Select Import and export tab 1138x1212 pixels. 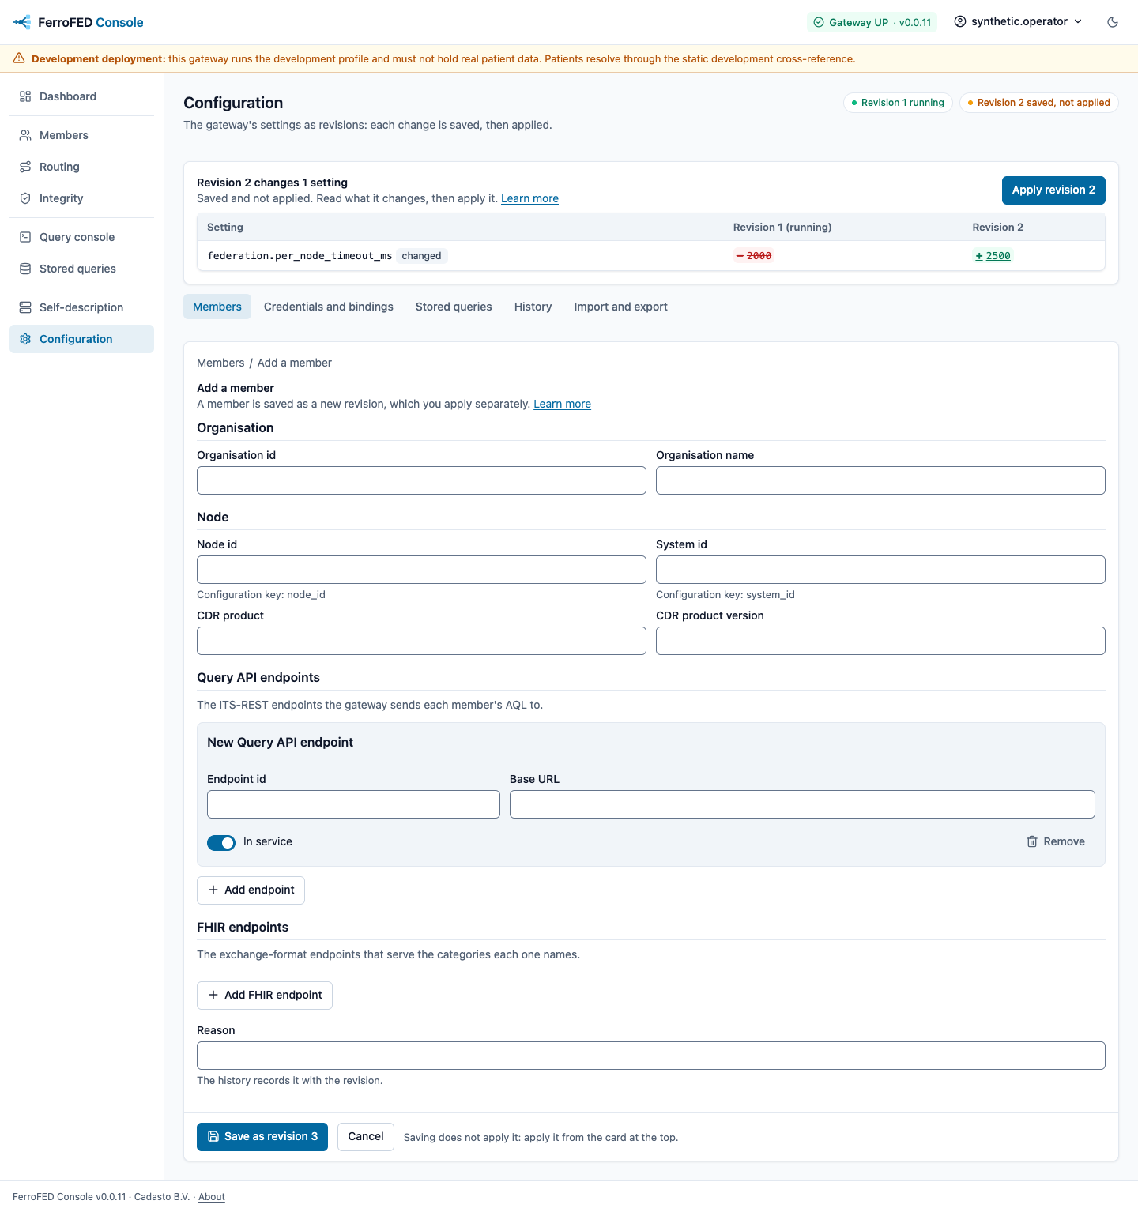(621, 307)
